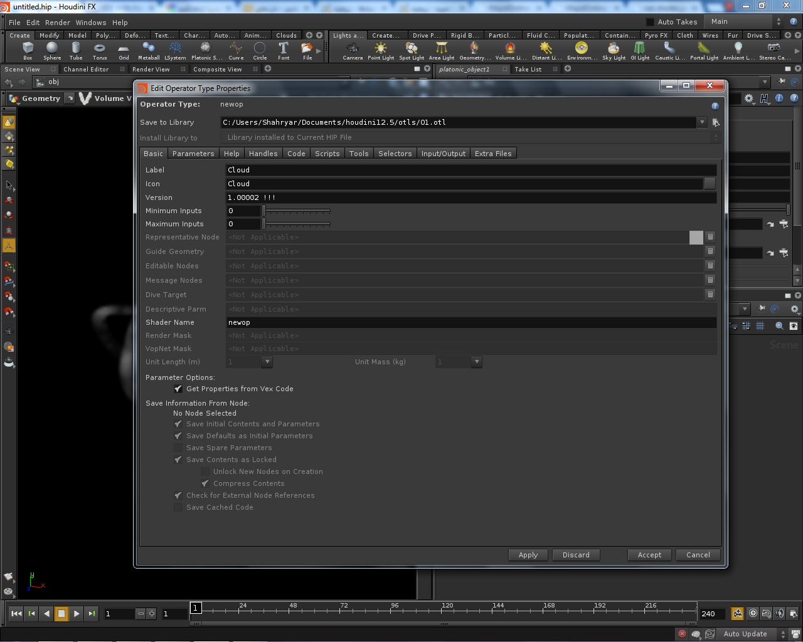The width and height of the screenshot is (803, 642).
Task: Add a Portal Light from the shelf
Action: click(704, 51)
